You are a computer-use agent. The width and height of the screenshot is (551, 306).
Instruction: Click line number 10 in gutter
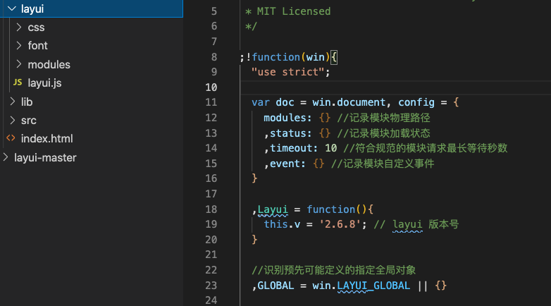point(211,87)
